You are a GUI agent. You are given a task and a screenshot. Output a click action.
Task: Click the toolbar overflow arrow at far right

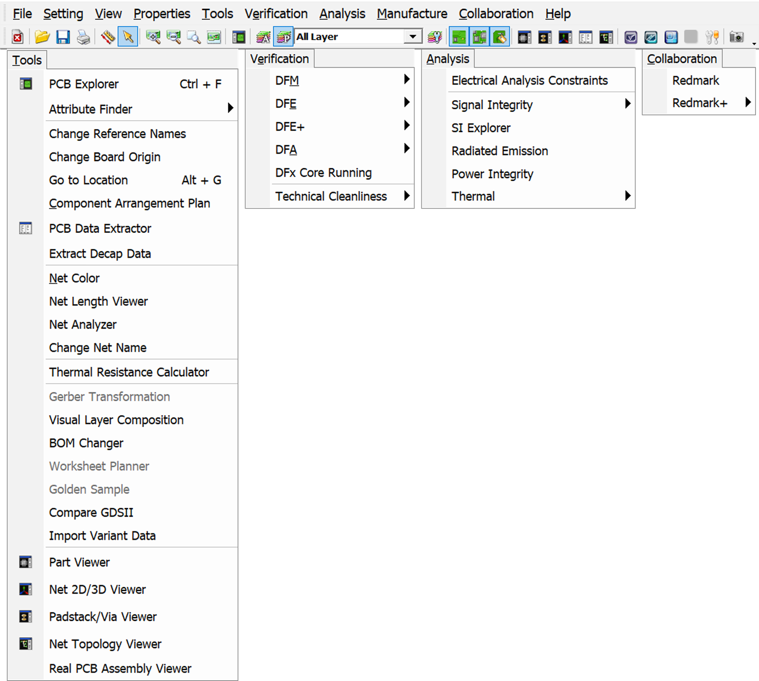click(754, 43)
